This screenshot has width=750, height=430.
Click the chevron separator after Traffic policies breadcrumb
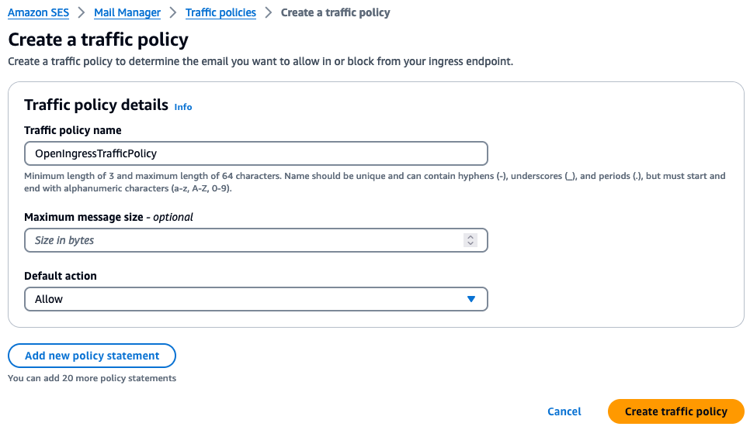click(269, 12)
